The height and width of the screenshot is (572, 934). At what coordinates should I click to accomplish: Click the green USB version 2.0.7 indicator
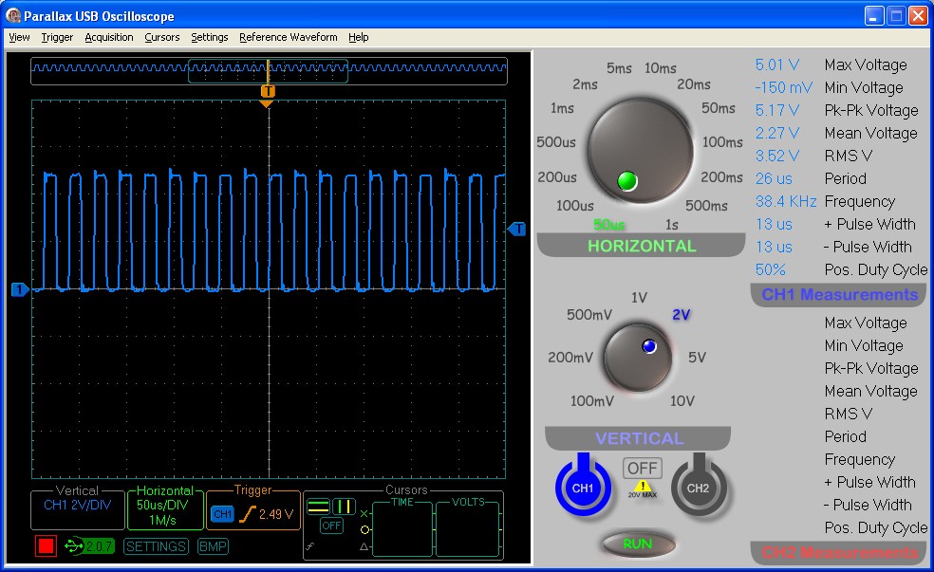click(x=89, y=545)
